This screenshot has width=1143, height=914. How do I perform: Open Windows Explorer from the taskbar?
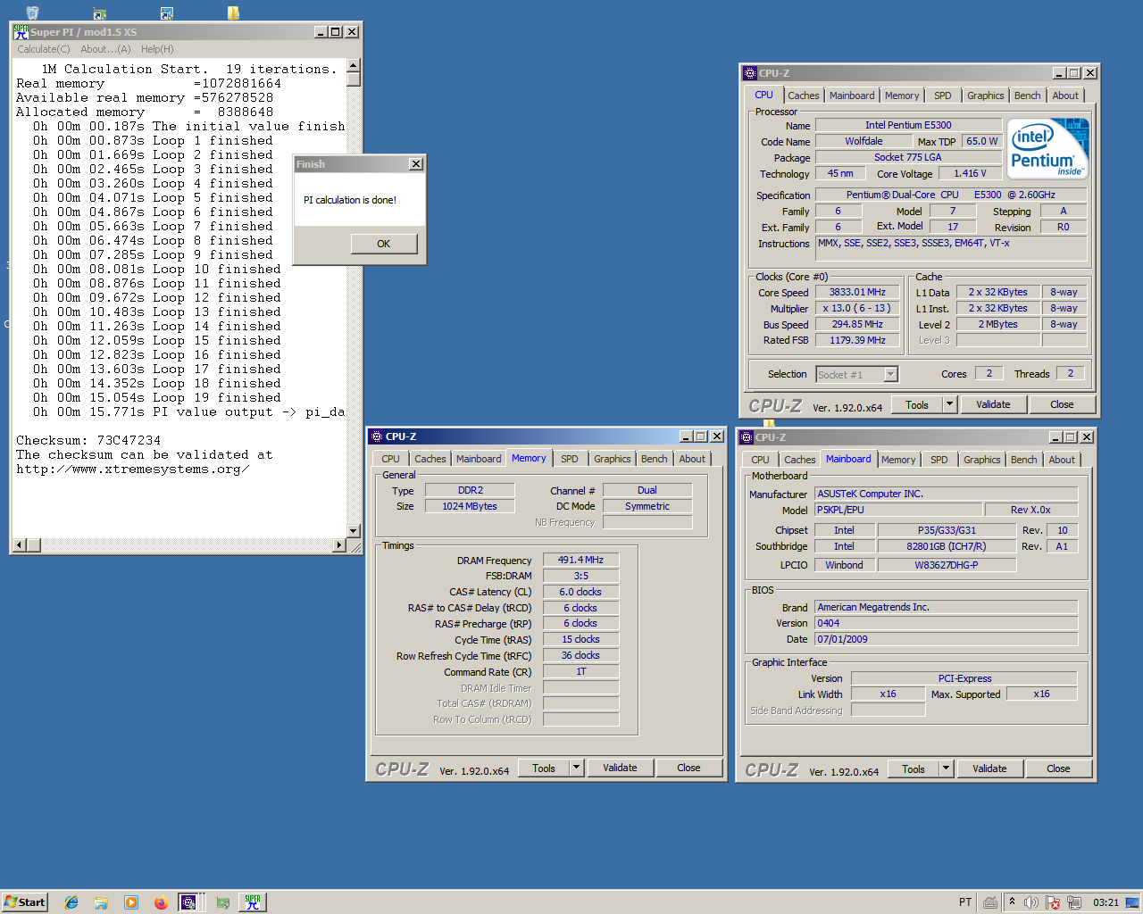[x=101, y=902]
